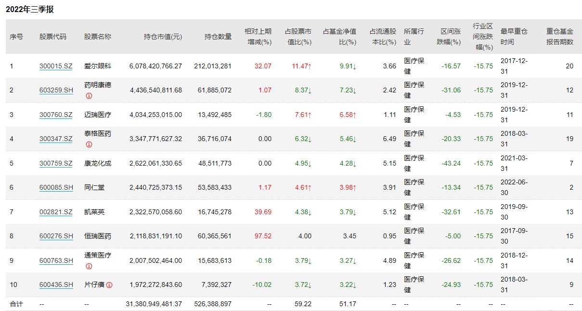Select float share ratio 6.49
The width and height of the screenshot is (582, 311).
(390, 139)
